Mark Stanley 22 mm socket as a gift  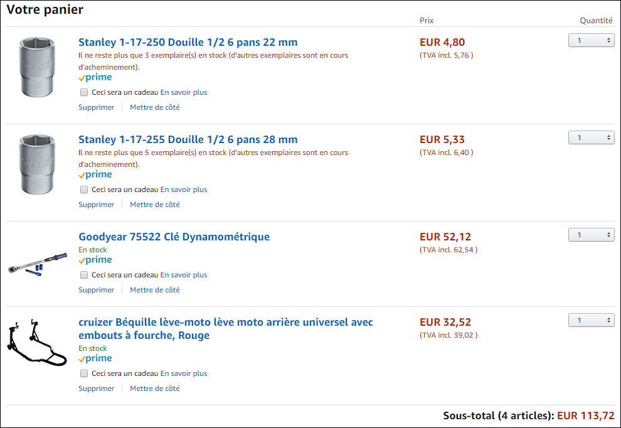(84, 92)
